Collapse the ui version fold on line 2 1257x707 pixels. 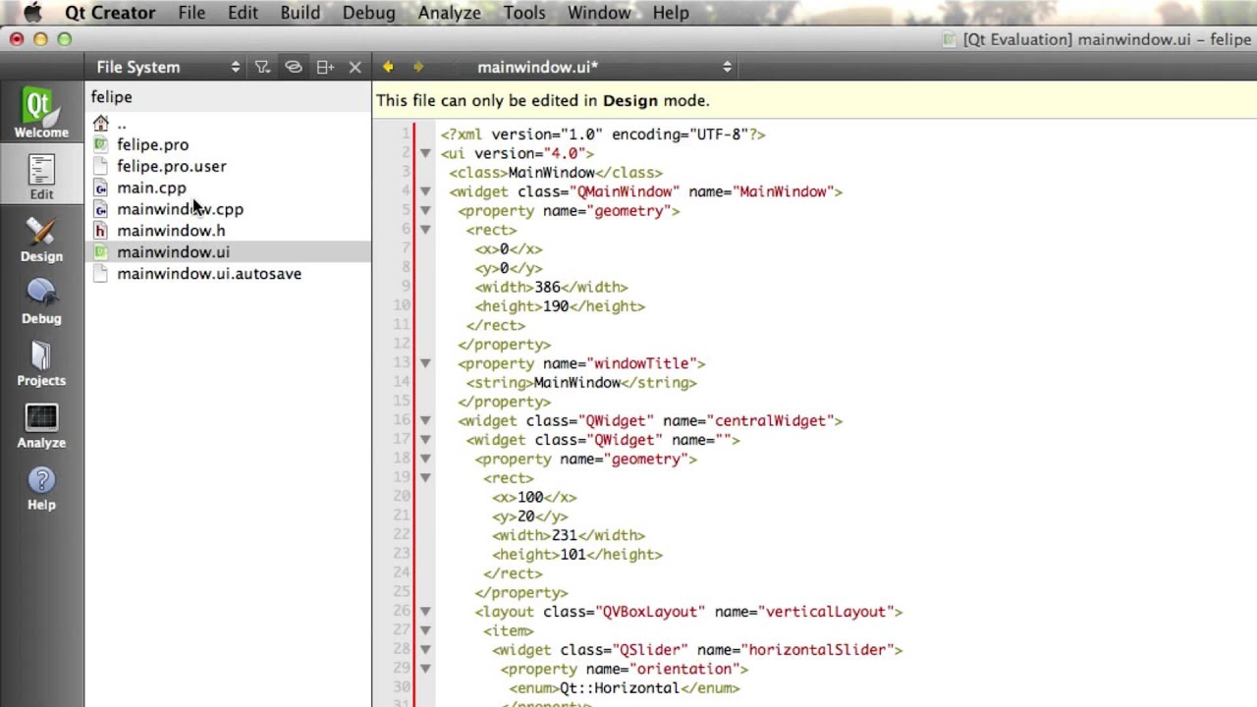[425, 153]
